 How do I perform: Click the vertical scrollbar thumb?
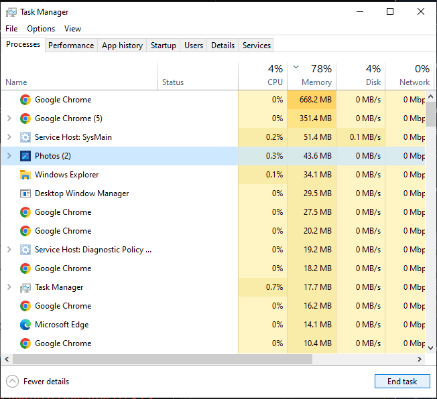tap(430, 114)
